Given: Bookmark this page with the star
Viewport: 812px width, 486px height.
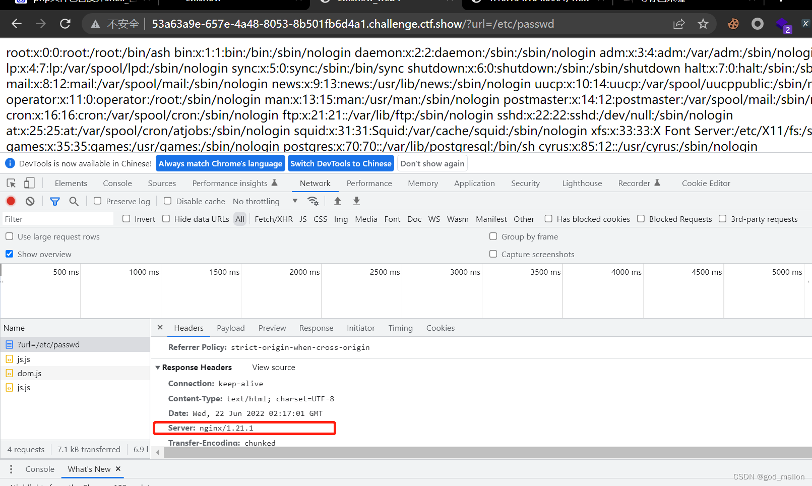Looking at the screenshot, I should 703,24.
